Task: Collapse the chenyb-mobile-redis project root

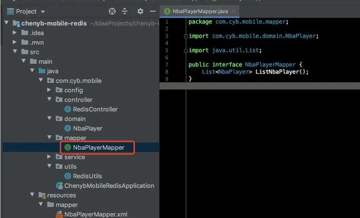Action: tap(7, 23)
